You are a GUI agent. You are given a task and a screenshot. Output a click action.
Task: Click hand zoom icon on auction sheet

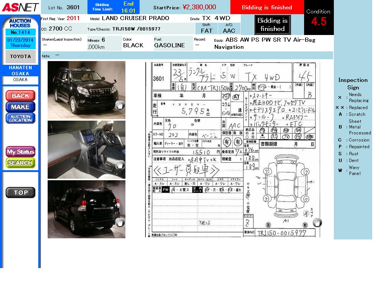point(317,222)
